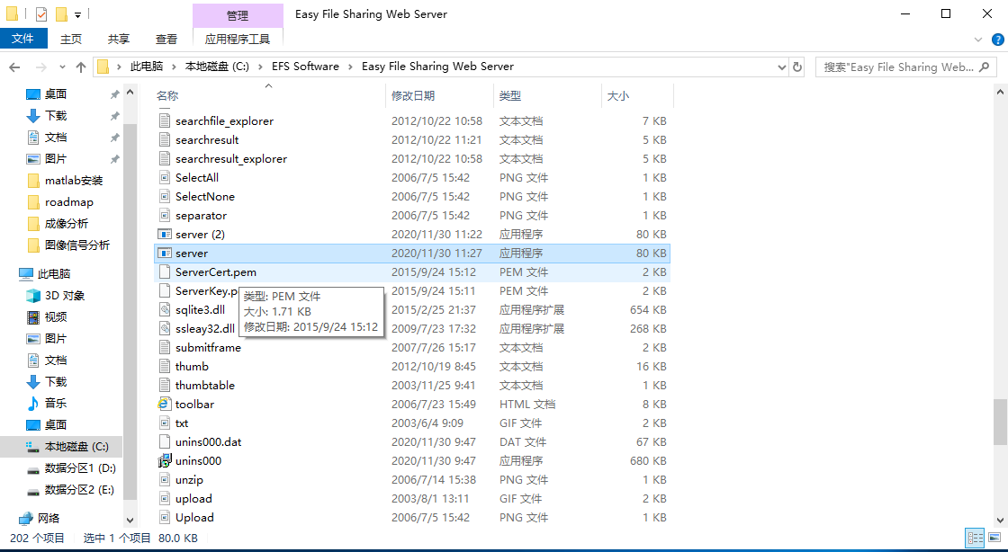This screenshot has width=1008, height=552.
Task: Click the Forward navigation arrow
Action: [x=41, y=67]
